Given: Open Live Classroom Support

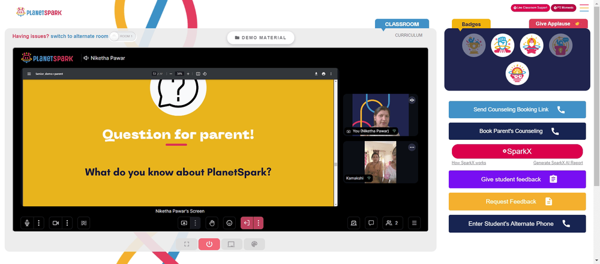Looking at the screenshot, I should click(530, 8).
